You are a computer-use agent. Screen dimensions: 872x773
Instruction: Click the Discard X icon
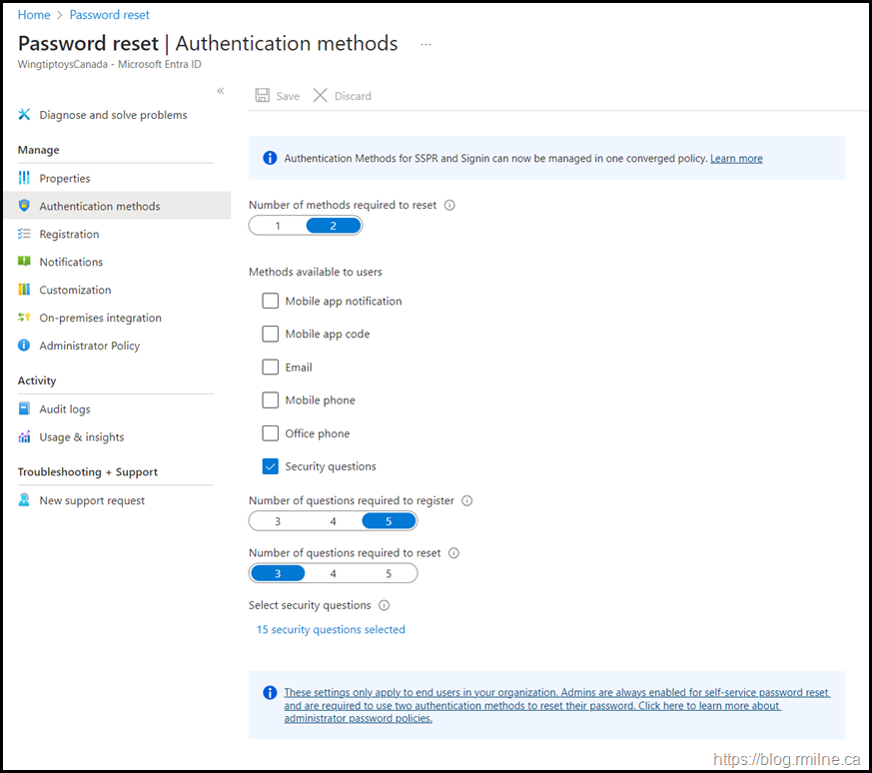[x=321, y=96]
